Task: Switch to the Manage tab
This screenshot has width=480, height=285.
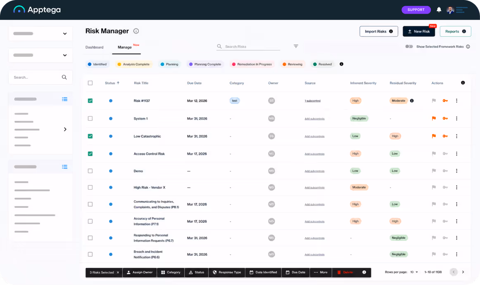Action: click(x=125, y=47)
